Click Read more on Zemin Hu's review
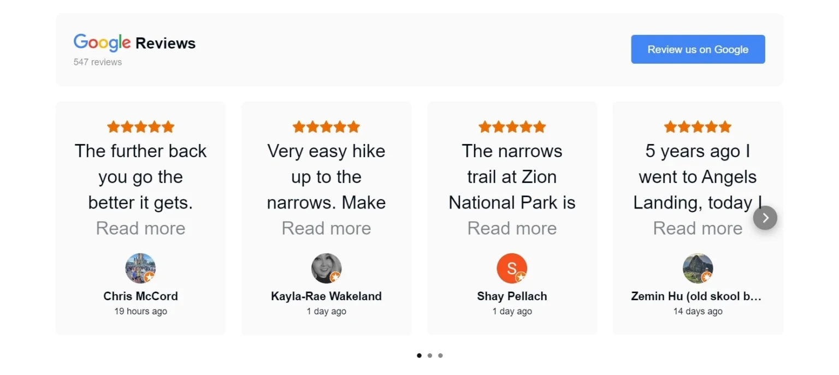Screen dimensions: 839x375 [x=698, y=228]
